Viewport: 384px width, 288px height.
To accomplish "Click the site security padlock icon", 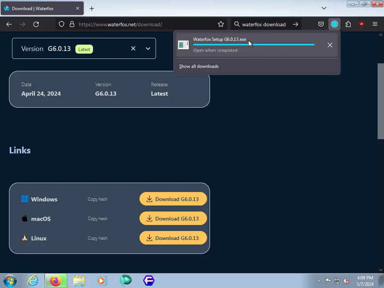I will click(72, 24).
